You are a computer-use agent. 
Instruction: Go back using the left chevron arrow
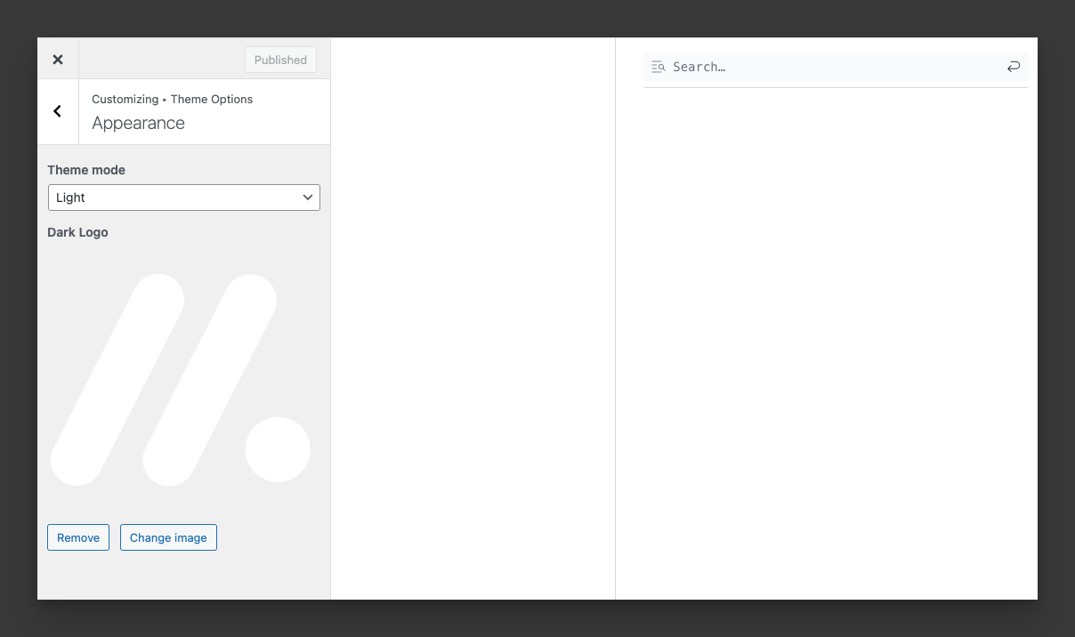(x=58, y=111)
